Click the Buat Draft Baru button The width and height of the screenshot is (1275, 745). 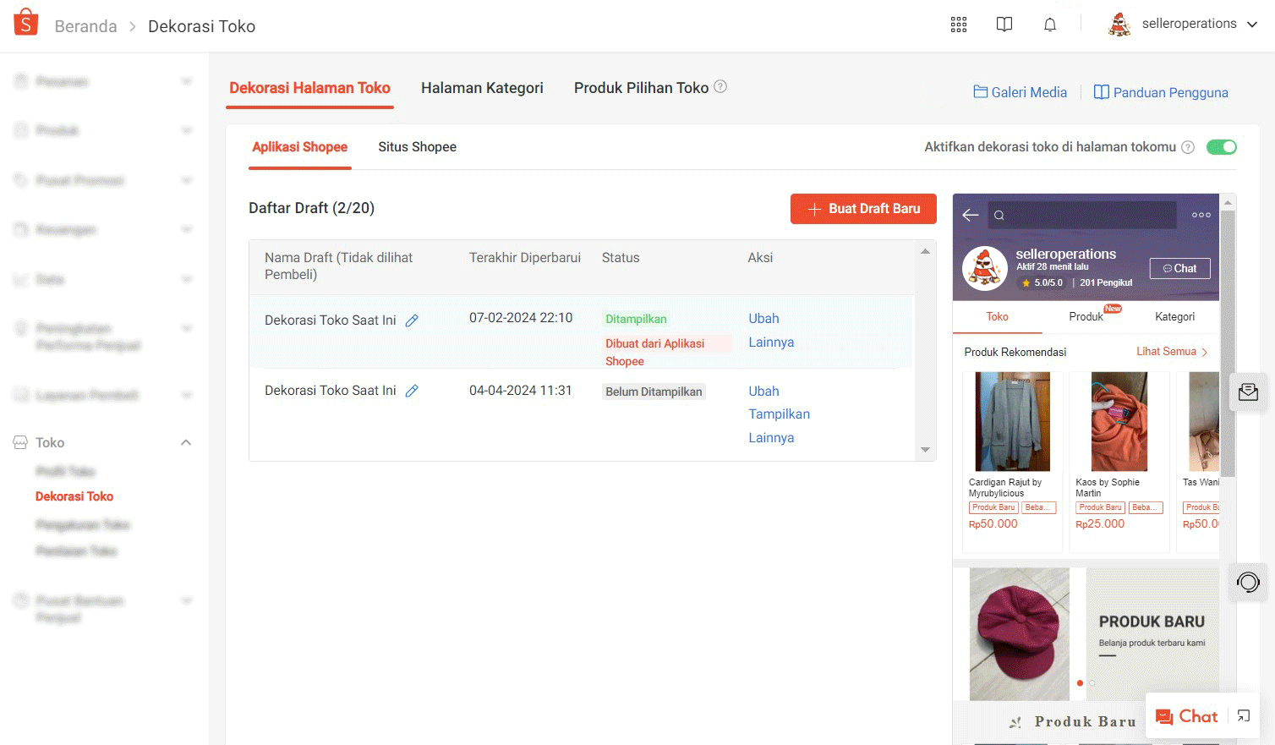(863, 209)
